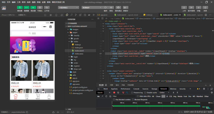The width and height of the screenshot is (214, 114).
Task: Click the upload icon in top toolbar
Action: click(184, 8)
